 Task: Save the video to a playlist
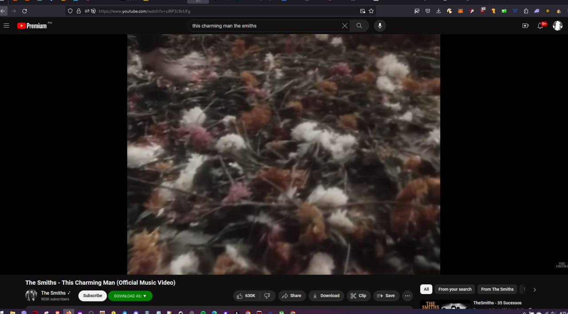(x=386, y=296)
